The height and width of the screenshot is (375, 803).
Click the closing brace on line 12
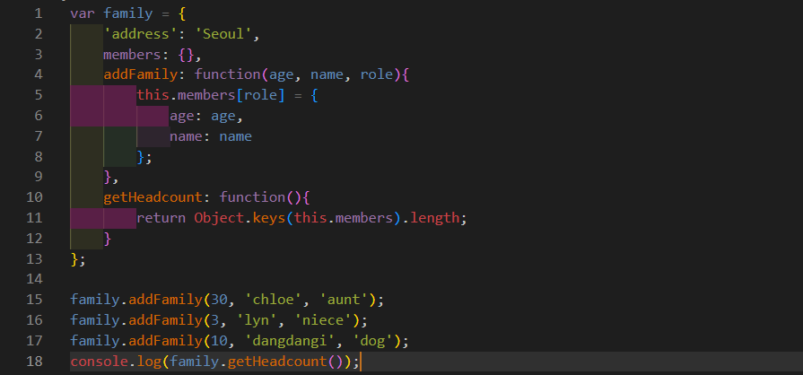tap(108, 239)
